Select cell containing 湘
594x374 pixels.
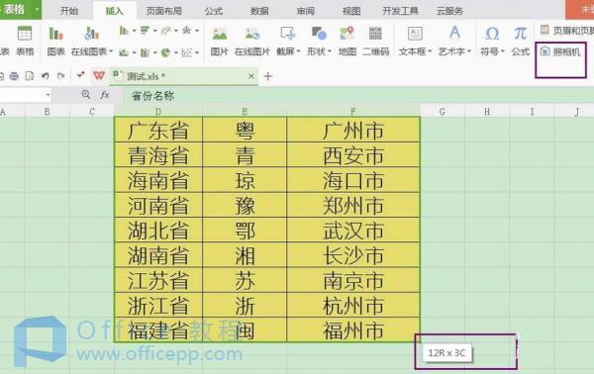click(x=245, y=255)
